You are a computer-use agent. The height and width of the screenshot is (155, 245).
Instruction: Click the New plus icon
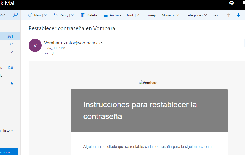point(30,15)
